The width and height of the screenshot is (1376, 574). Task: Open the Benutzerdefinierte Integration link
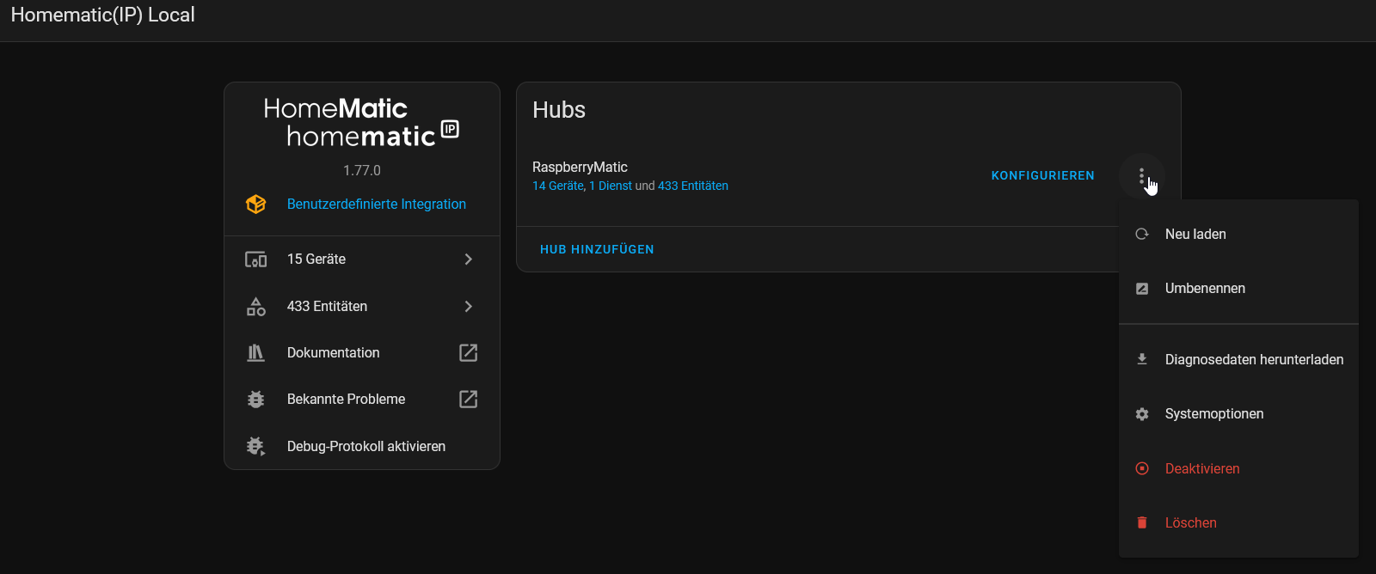377,204
